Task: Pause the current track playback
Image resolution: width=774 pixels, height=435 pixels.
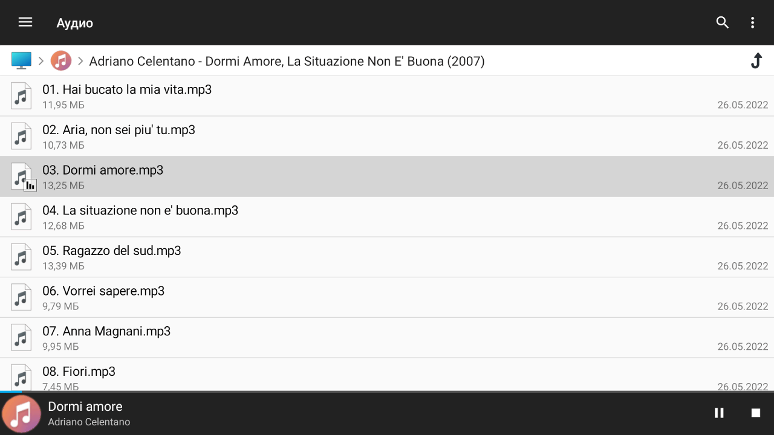Action: [x=719, y=413]
